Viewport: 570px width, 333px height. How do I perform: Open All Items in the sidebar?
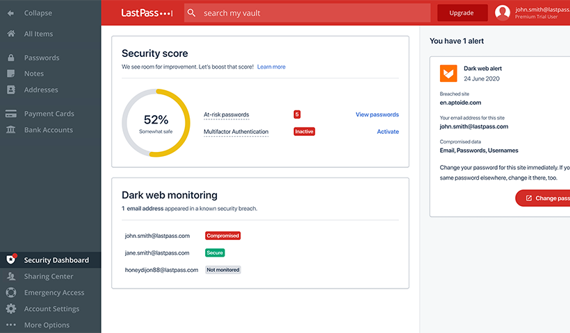tap(38, 34)
